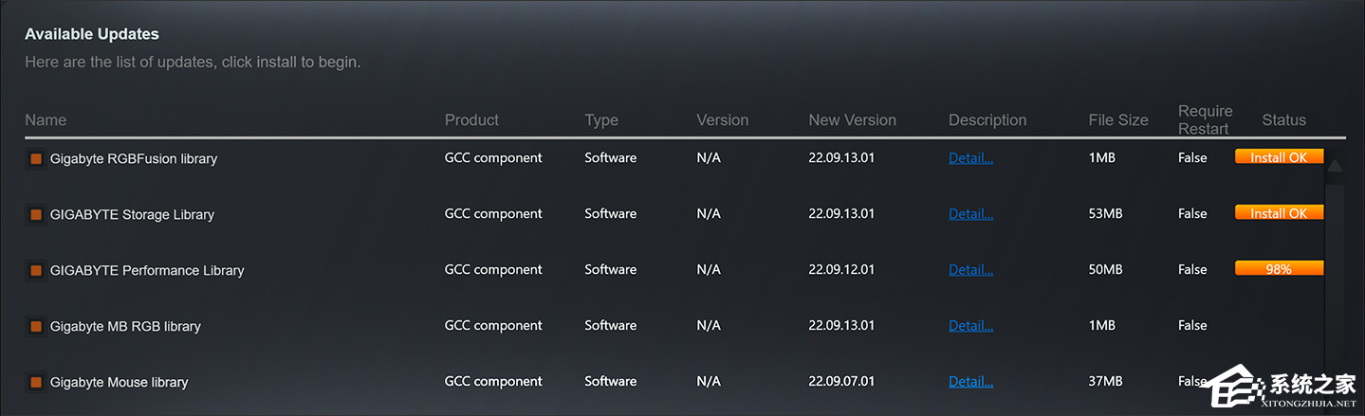Open Detail link for MB RGB library
1365x416 pixels.
pos(970,326)
